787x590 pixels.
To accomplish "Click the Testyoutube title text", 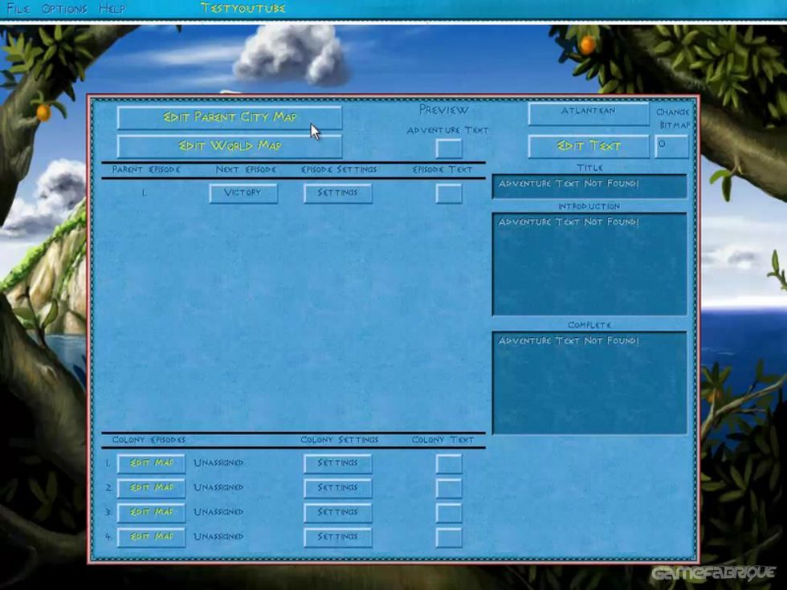I will 243,8.
